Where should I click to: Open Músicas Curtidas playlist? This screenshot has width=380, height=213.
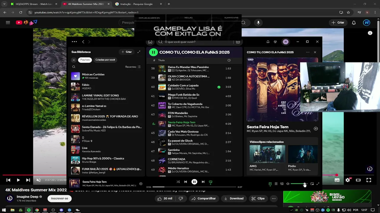[106, 76]
